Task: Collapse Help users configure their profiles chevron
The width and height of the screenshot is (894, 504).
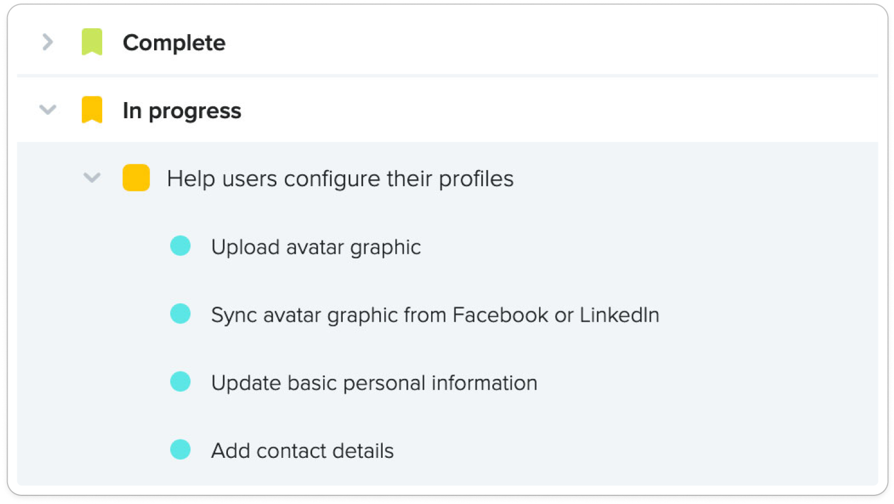Action: (92, 178)
